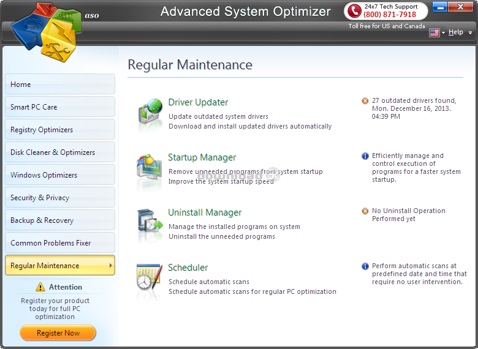This screenshot has width=478, height=349.
Task: Click the orange warning icon beside outdated drivers
Action: point(365,101)
